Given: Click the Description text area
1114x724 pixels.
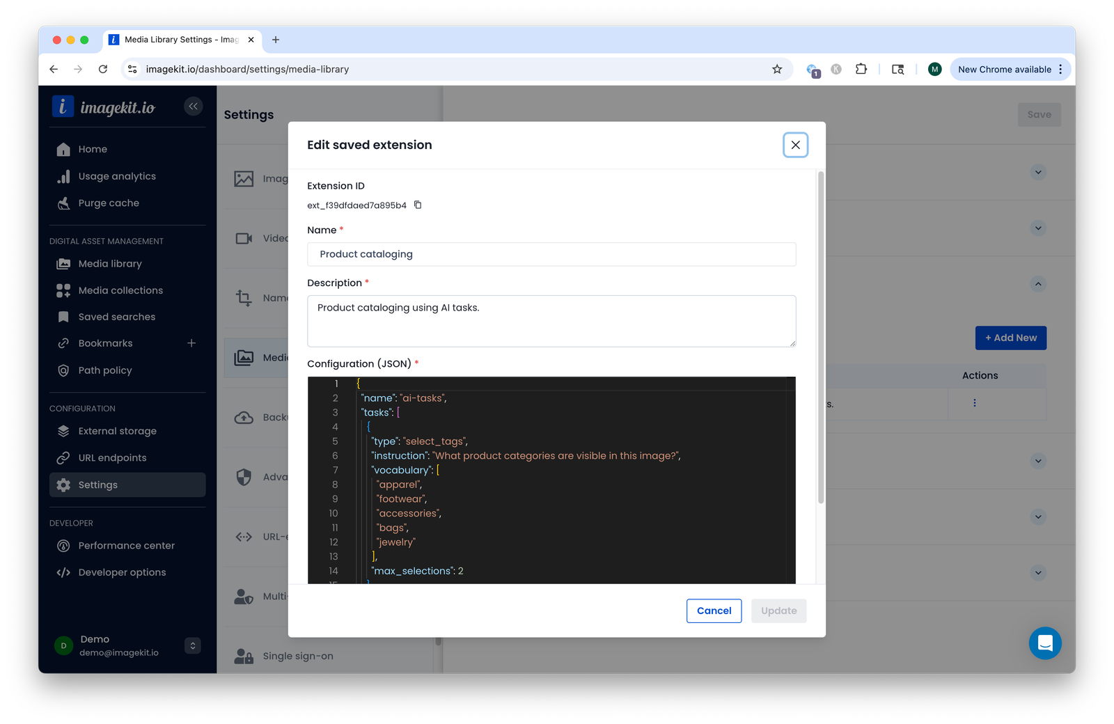Looking at the screenshot, I should [x=551, y=321].
